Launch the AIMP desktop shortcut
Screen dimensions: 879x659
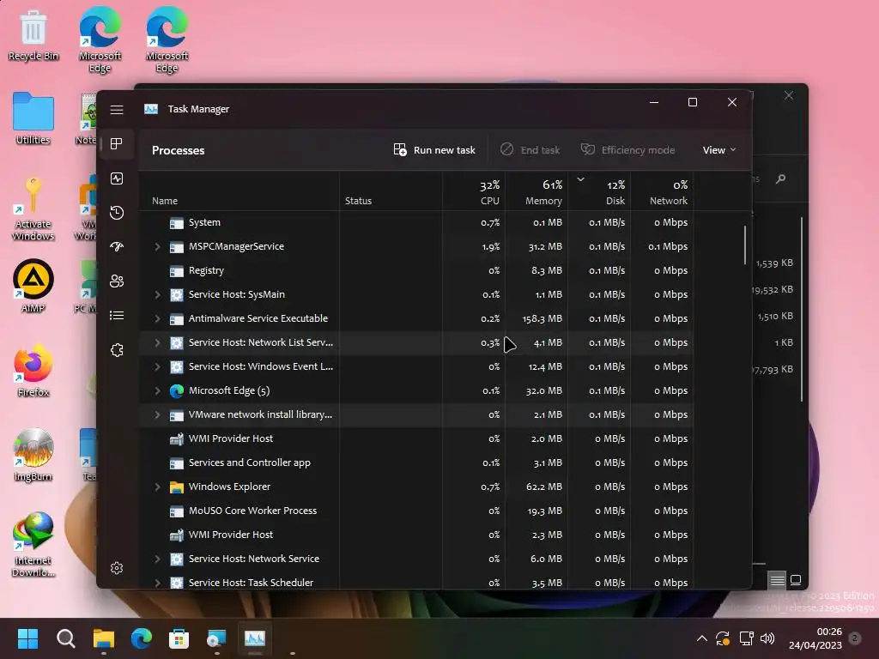point(33,286)
